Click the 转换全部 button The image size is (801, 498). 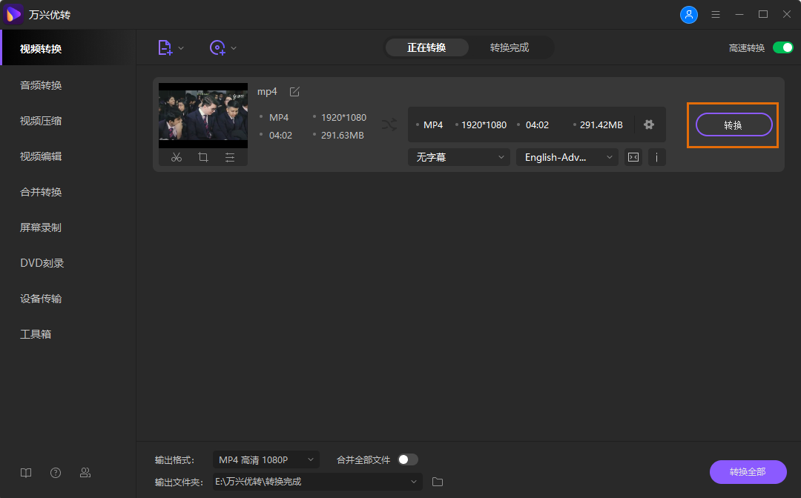[748, 472]
